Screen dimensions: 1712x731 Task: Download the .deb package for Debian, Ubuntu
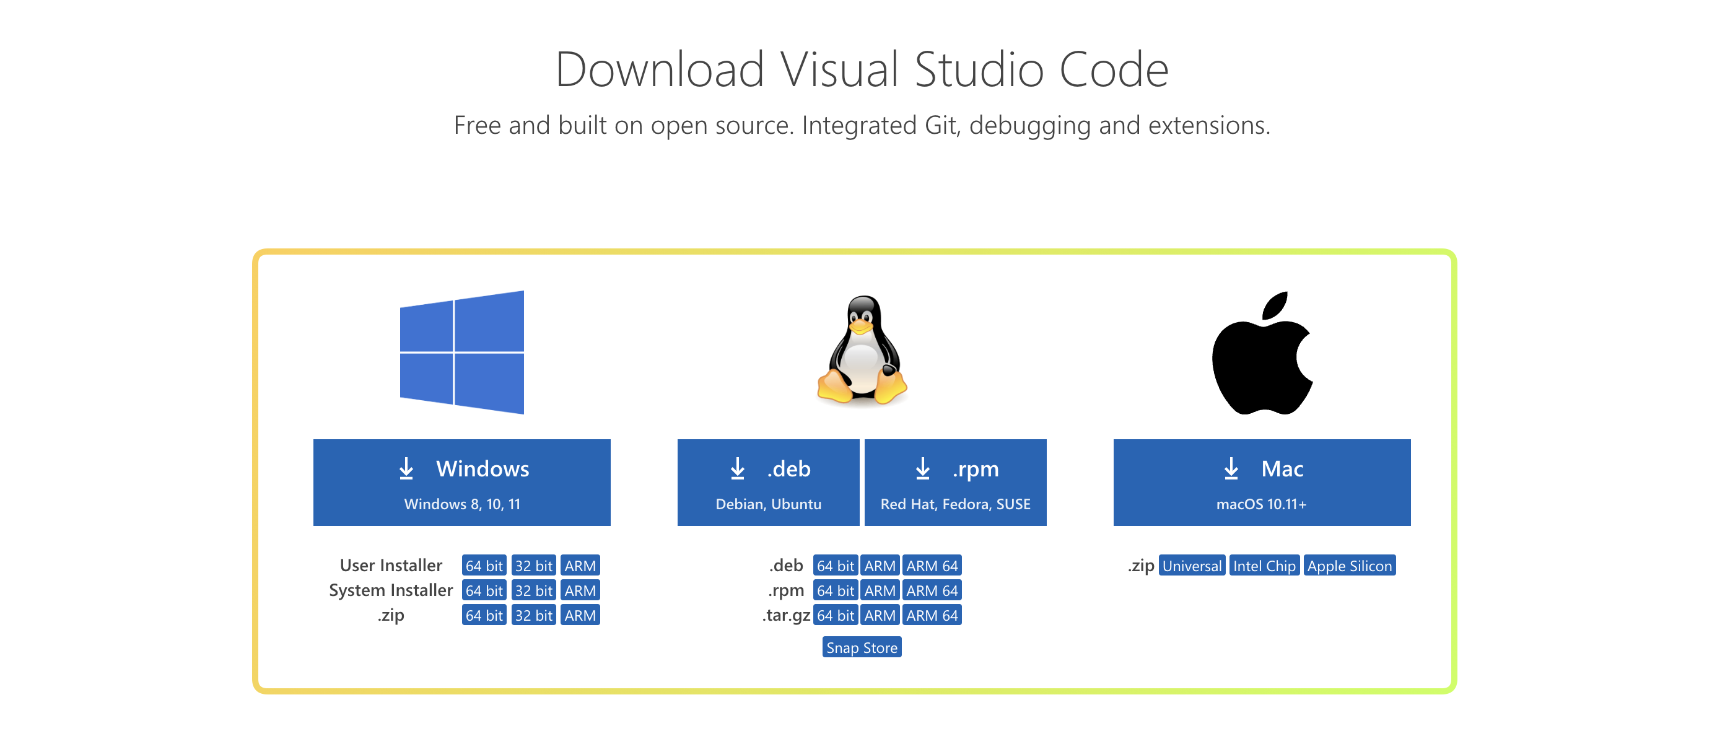click(x=768, y=483)
